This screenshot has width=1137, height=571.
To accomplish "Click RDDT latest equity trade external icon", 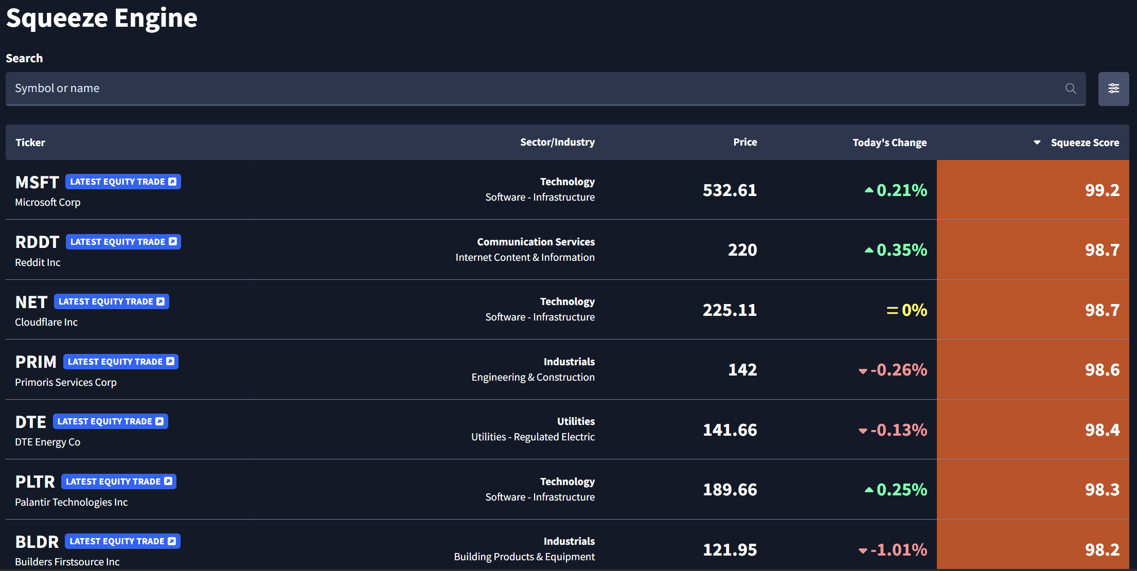I will click(173, 242).
